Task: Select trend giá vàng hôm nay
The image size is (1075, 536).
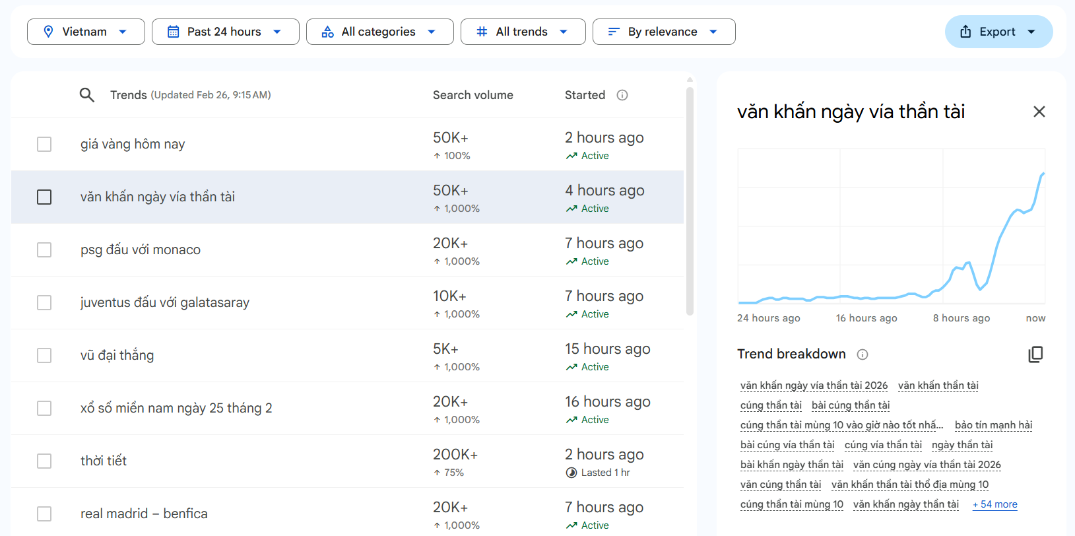Action: (x=133, y=144)
